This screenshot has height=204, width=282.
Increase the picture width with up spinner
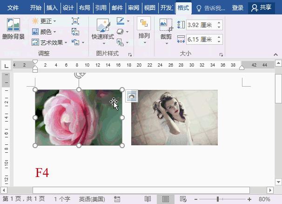219,37
